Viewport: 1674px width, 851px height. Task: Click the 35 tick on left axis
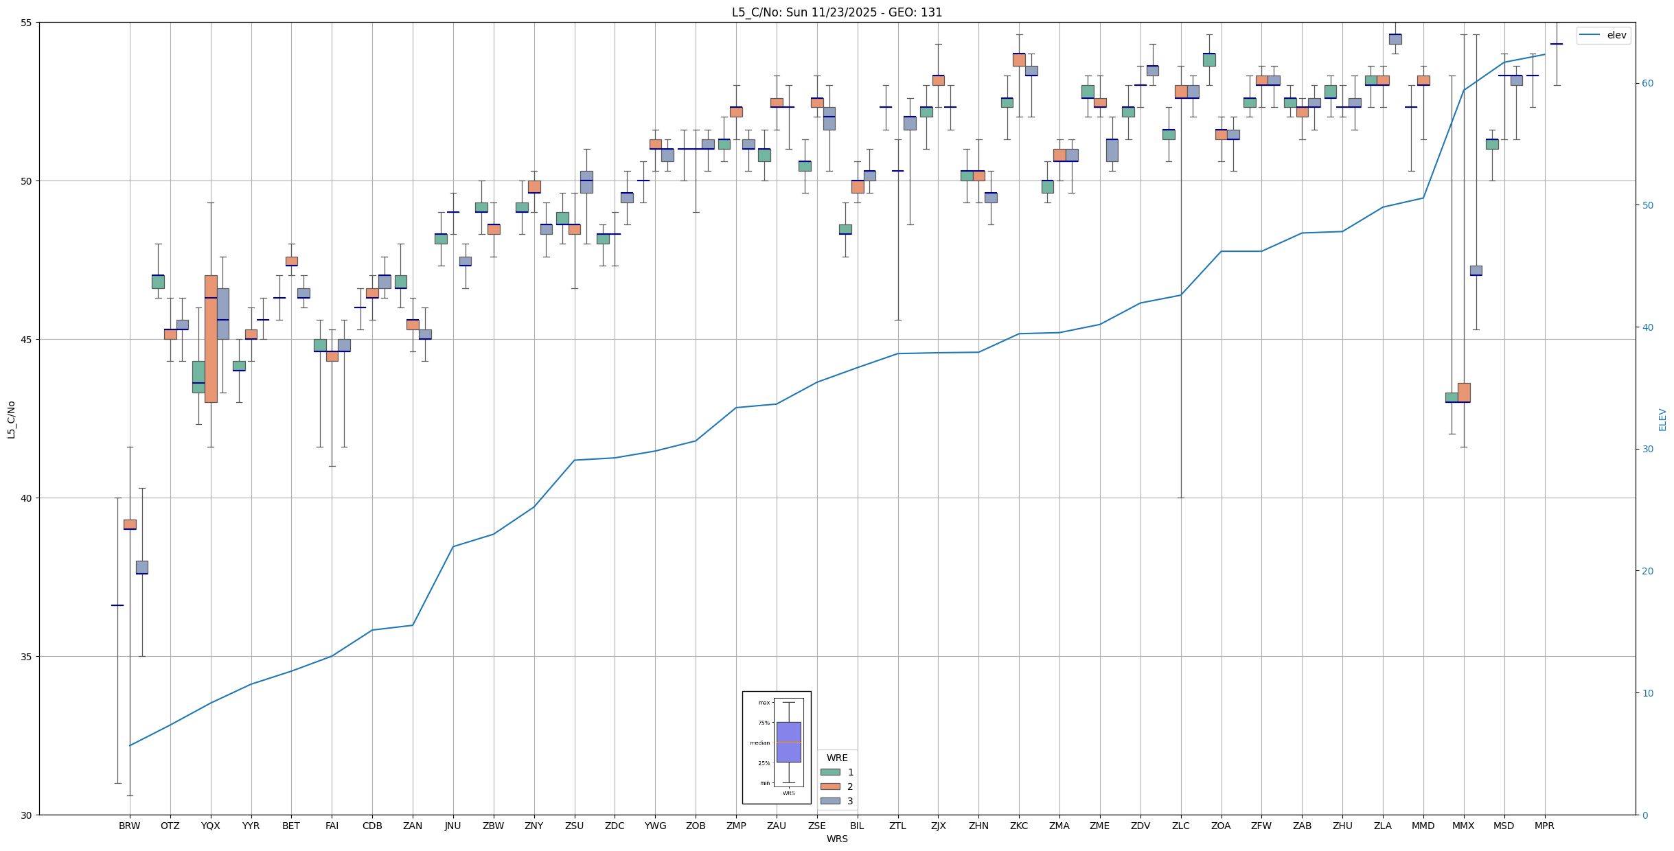coord(27,657)
